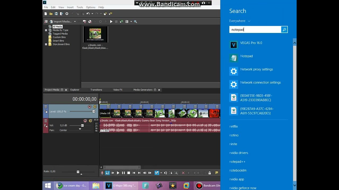Open the Options menu

[91, 7]
